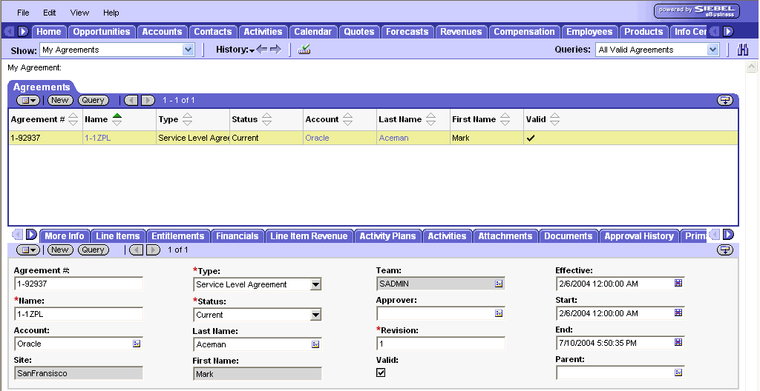Click the Agreements list previous record arrow
The height and width of the screenshot is (391, 760).
click(131, 100)
